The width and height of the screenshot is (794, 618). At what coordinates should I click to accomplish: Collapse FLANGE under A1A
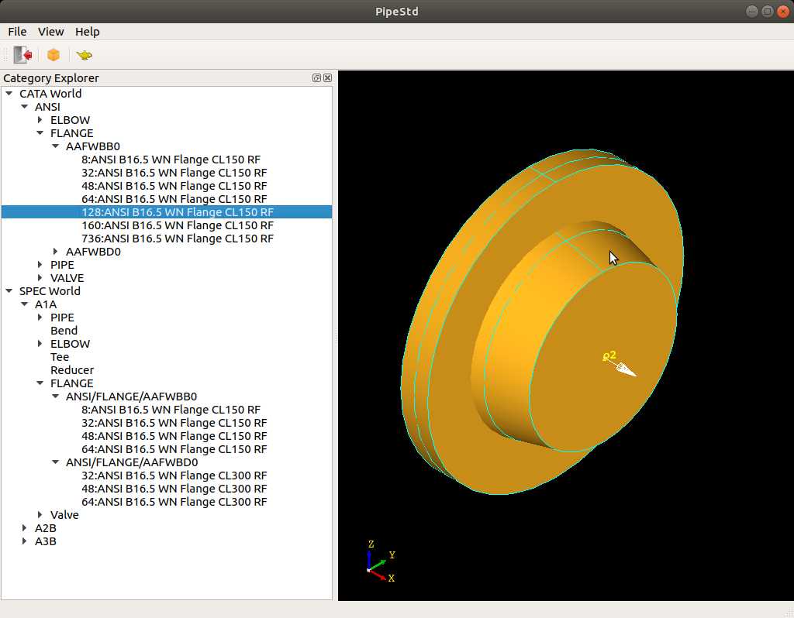tap(40, 383)
